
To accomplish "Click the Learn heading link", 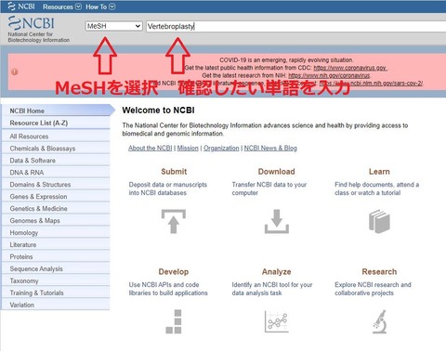I will pyautogui.click(x=379, y=172).
